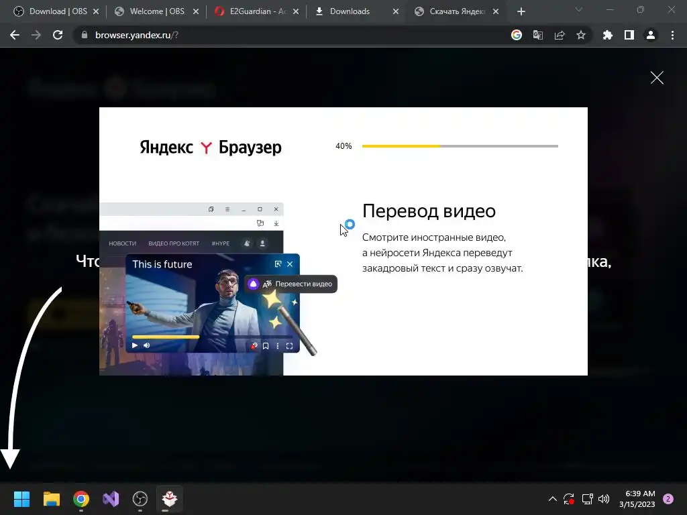Open OBS Studio from the taskbar
The width and height of the screenshot is (687, 515).
pyautogui.click(x=140, y=498)
